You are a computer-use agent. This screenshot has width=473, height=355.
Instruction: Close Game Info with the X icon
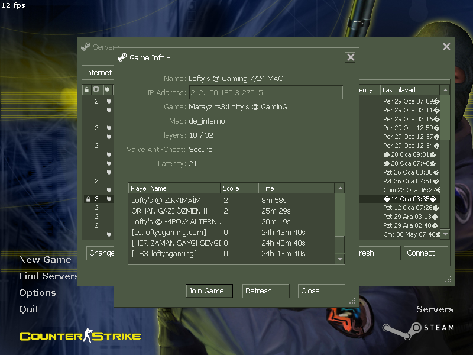350,57
